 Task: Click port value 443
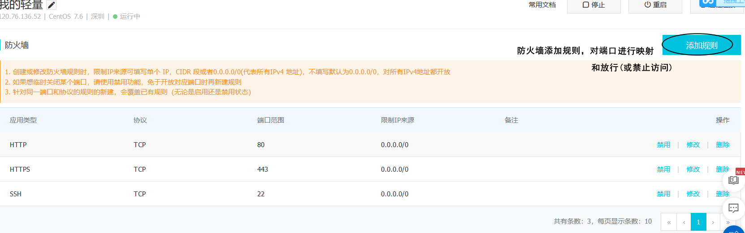[x=263, y=169]
